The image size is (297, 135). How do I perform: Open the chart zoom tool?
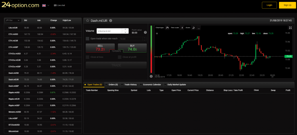click(x=193, y=28)
